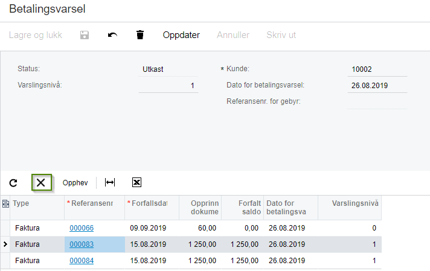
Task: Click the 60,00 amount cell
Action: click(201, 228)
